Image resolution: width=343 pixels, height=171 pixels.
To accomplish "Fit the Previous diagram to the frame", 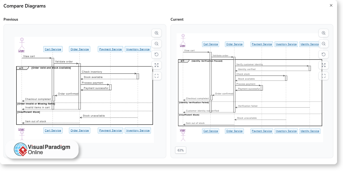I will click(x=156, y=76).
